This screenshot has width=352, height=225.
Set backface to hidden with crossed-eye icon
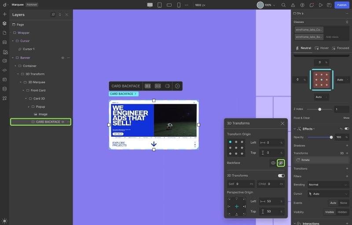coord(281,163)
